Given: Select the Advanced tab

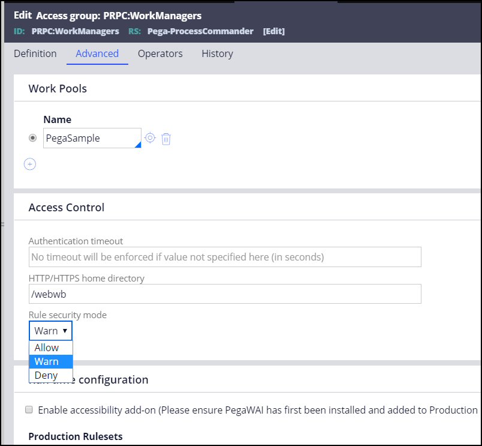Looking at the screenshot, I should pos(97,53).
